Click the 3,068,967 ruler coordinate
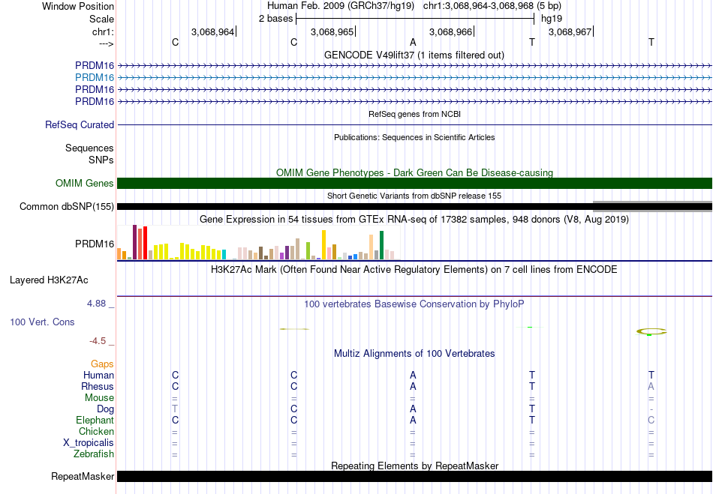713x494 pixels. (x=570, y=31)
